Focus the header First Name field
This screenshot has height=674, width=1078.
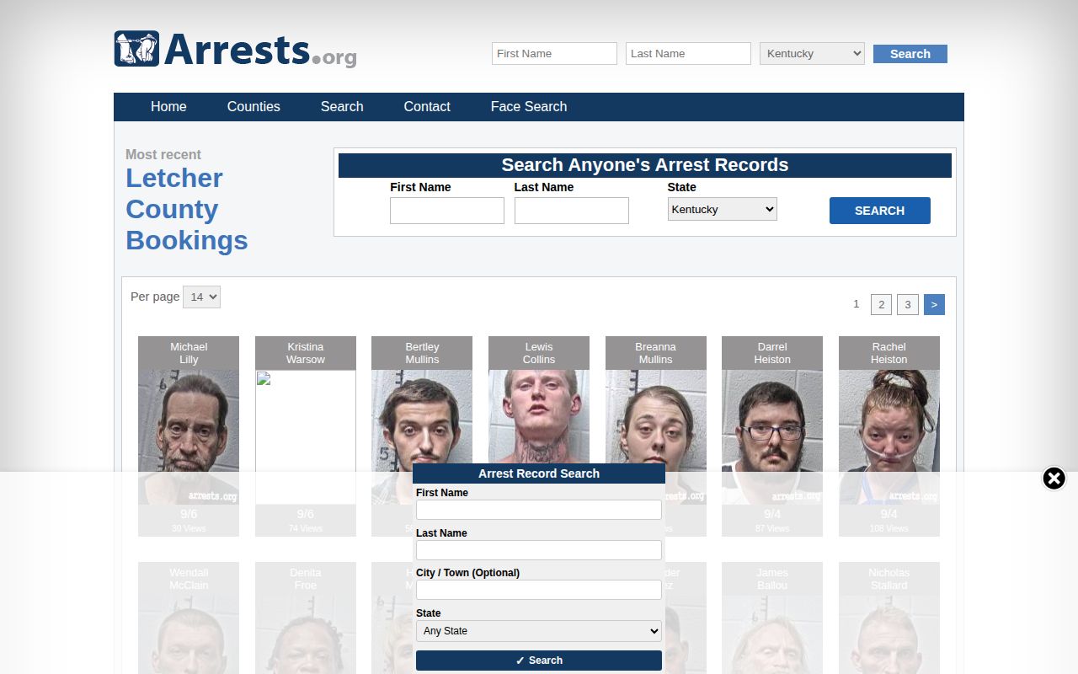tap(554, 54)
